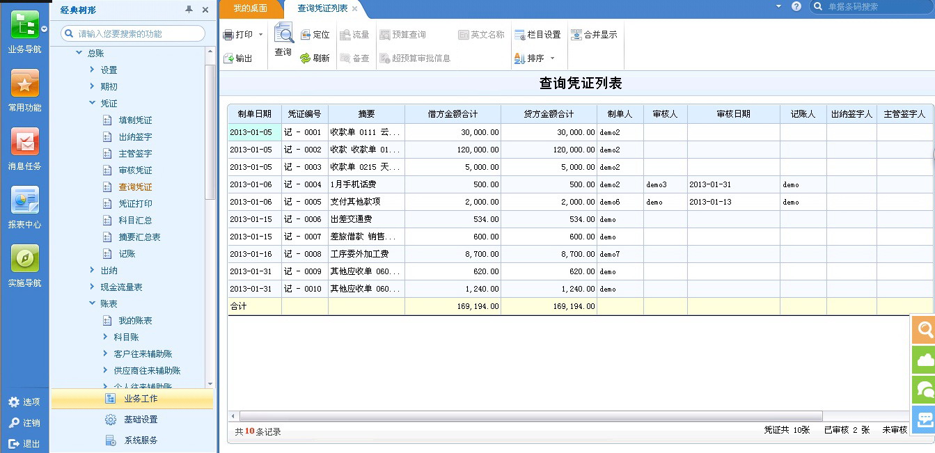Image resolution: width=935 pixels, height=453 pixels.
Task: Click the green chat bubbles side button
Action: coord(925,390)
